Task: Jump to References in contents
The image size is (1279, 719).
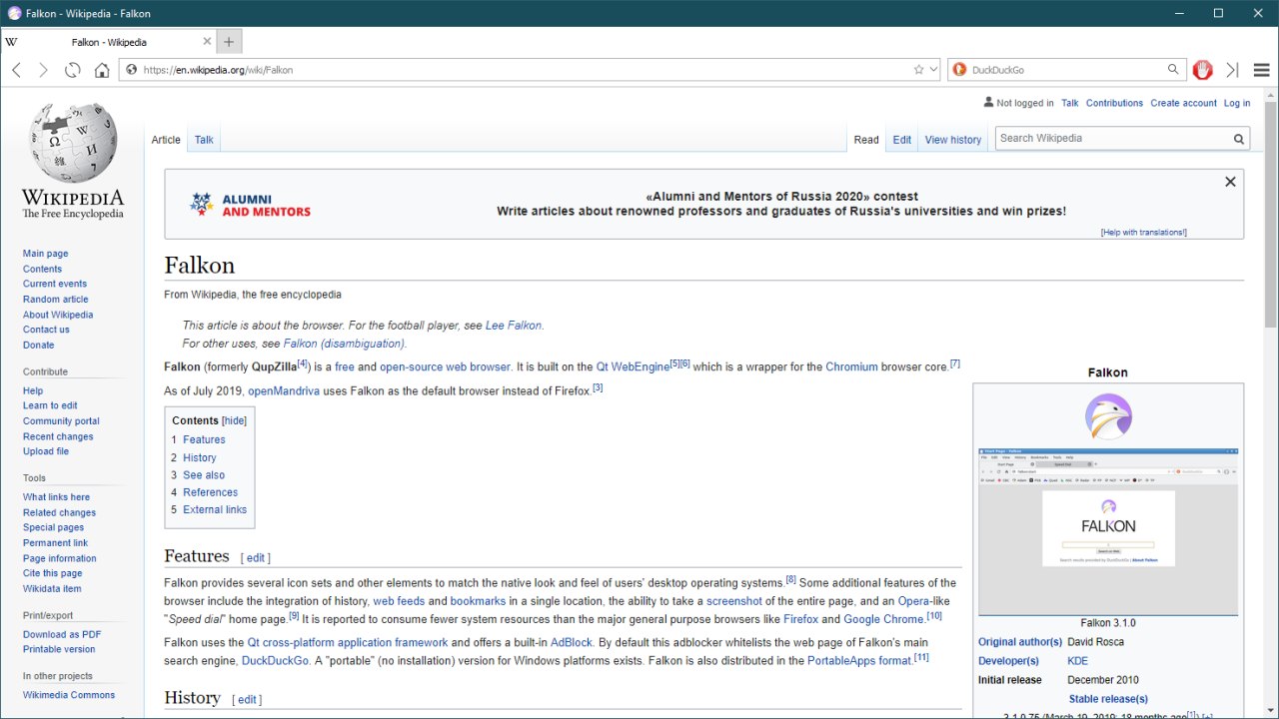Action: pos(210,492)
